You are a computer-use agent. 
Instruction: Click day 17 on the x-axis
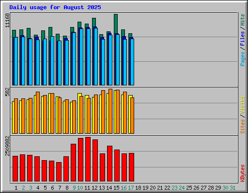click(x=131, y=188)
